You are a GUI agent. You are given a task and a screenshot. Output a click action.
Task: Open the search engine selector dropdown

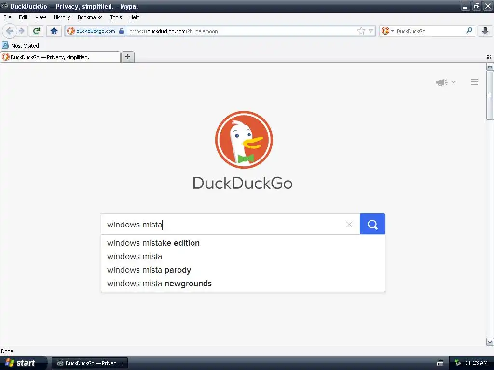[x=387, y=31]
